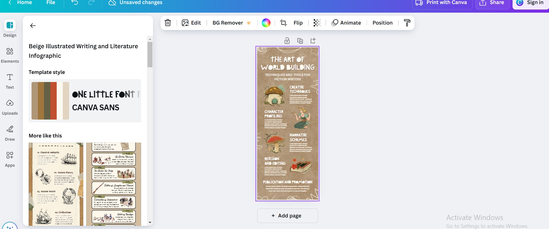549x229 pixels.
Task: Edit the selected image
Action: coord(191,23)
